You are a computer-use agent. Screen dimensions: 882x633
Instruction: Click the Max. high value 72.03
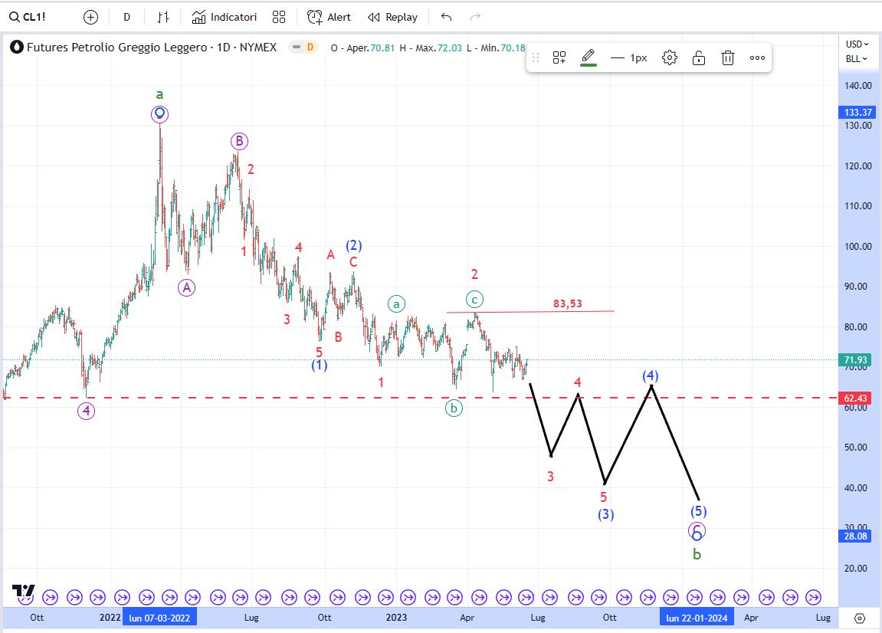pos(450,48)
